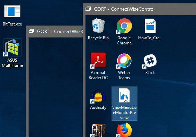Open the speaker shortcut below Audacity
This screenshot has width=196, height=137.
click(x=98, y=130)
